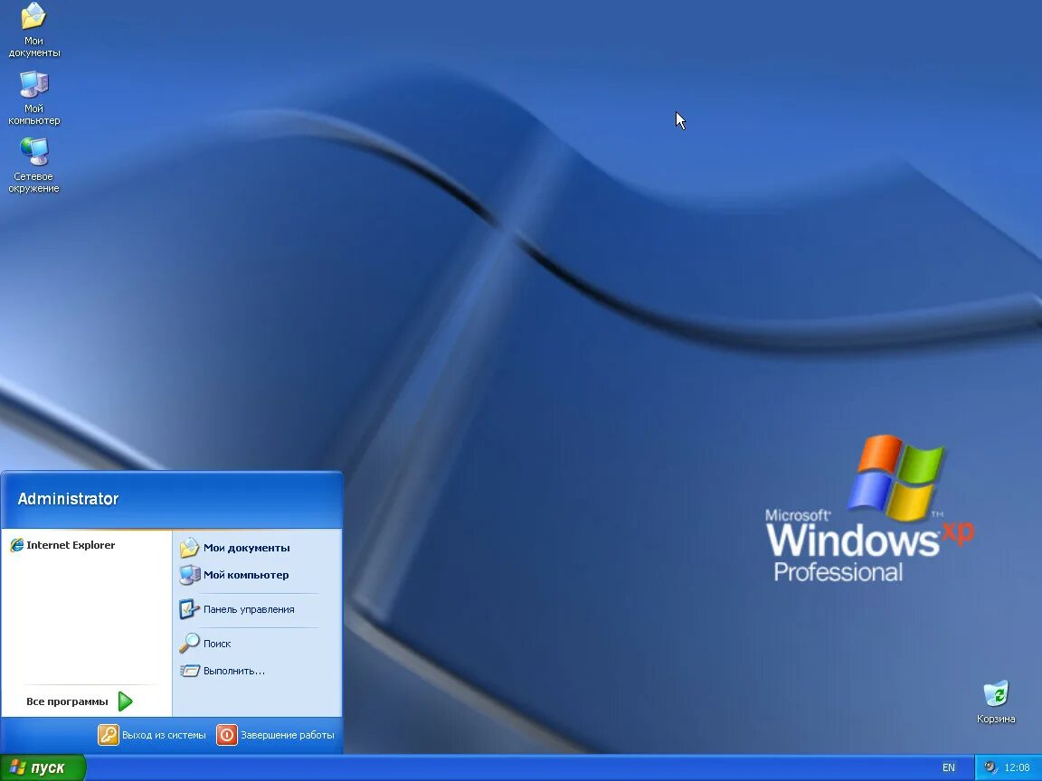Open Мои документы in the Start menu
This screenshot has width=1042, height=781.
point(257,548)
